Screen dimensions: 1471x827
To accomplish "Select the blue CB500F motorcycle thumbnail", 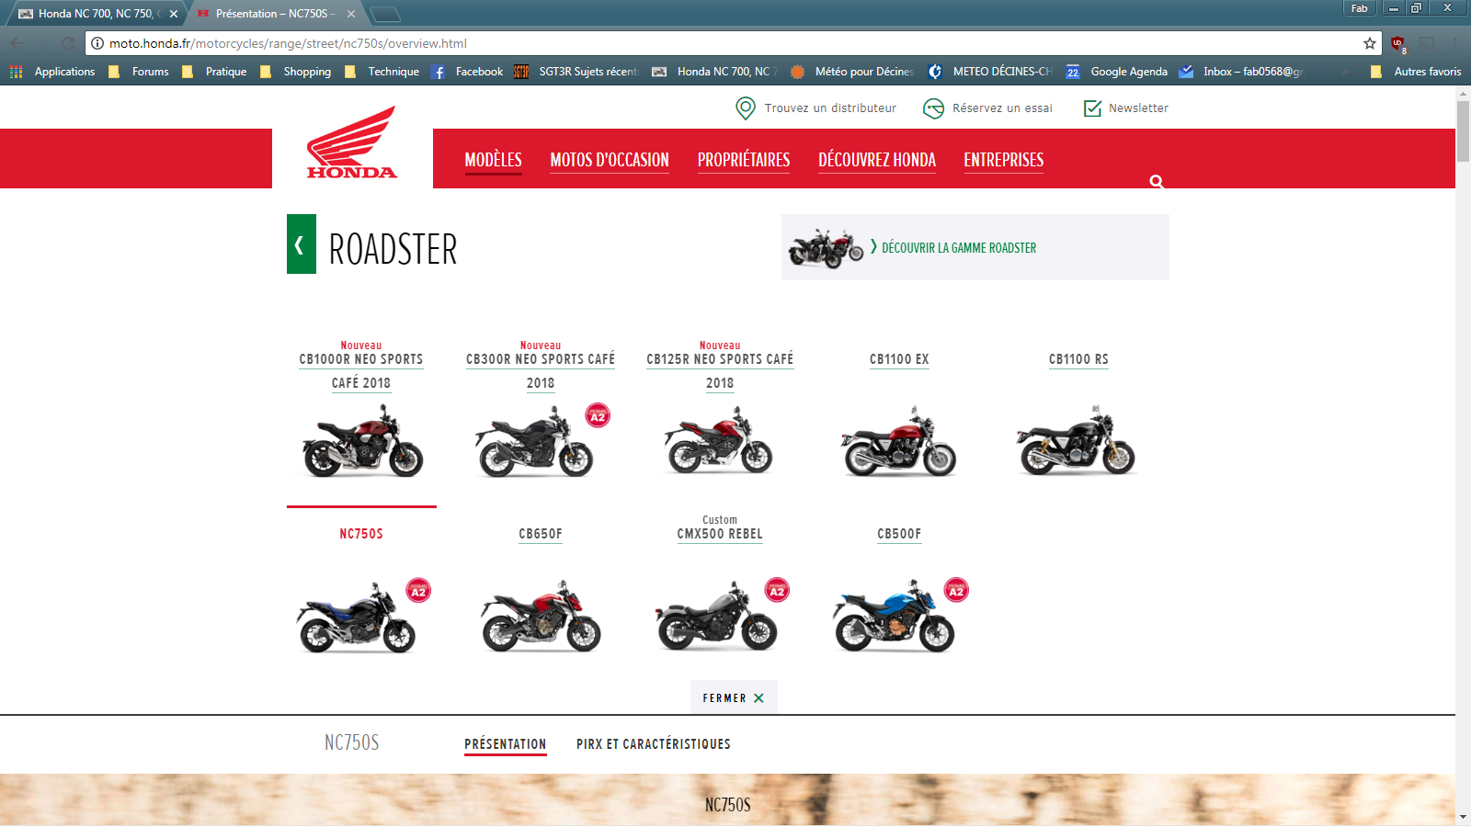I will [x=894, y=616].
